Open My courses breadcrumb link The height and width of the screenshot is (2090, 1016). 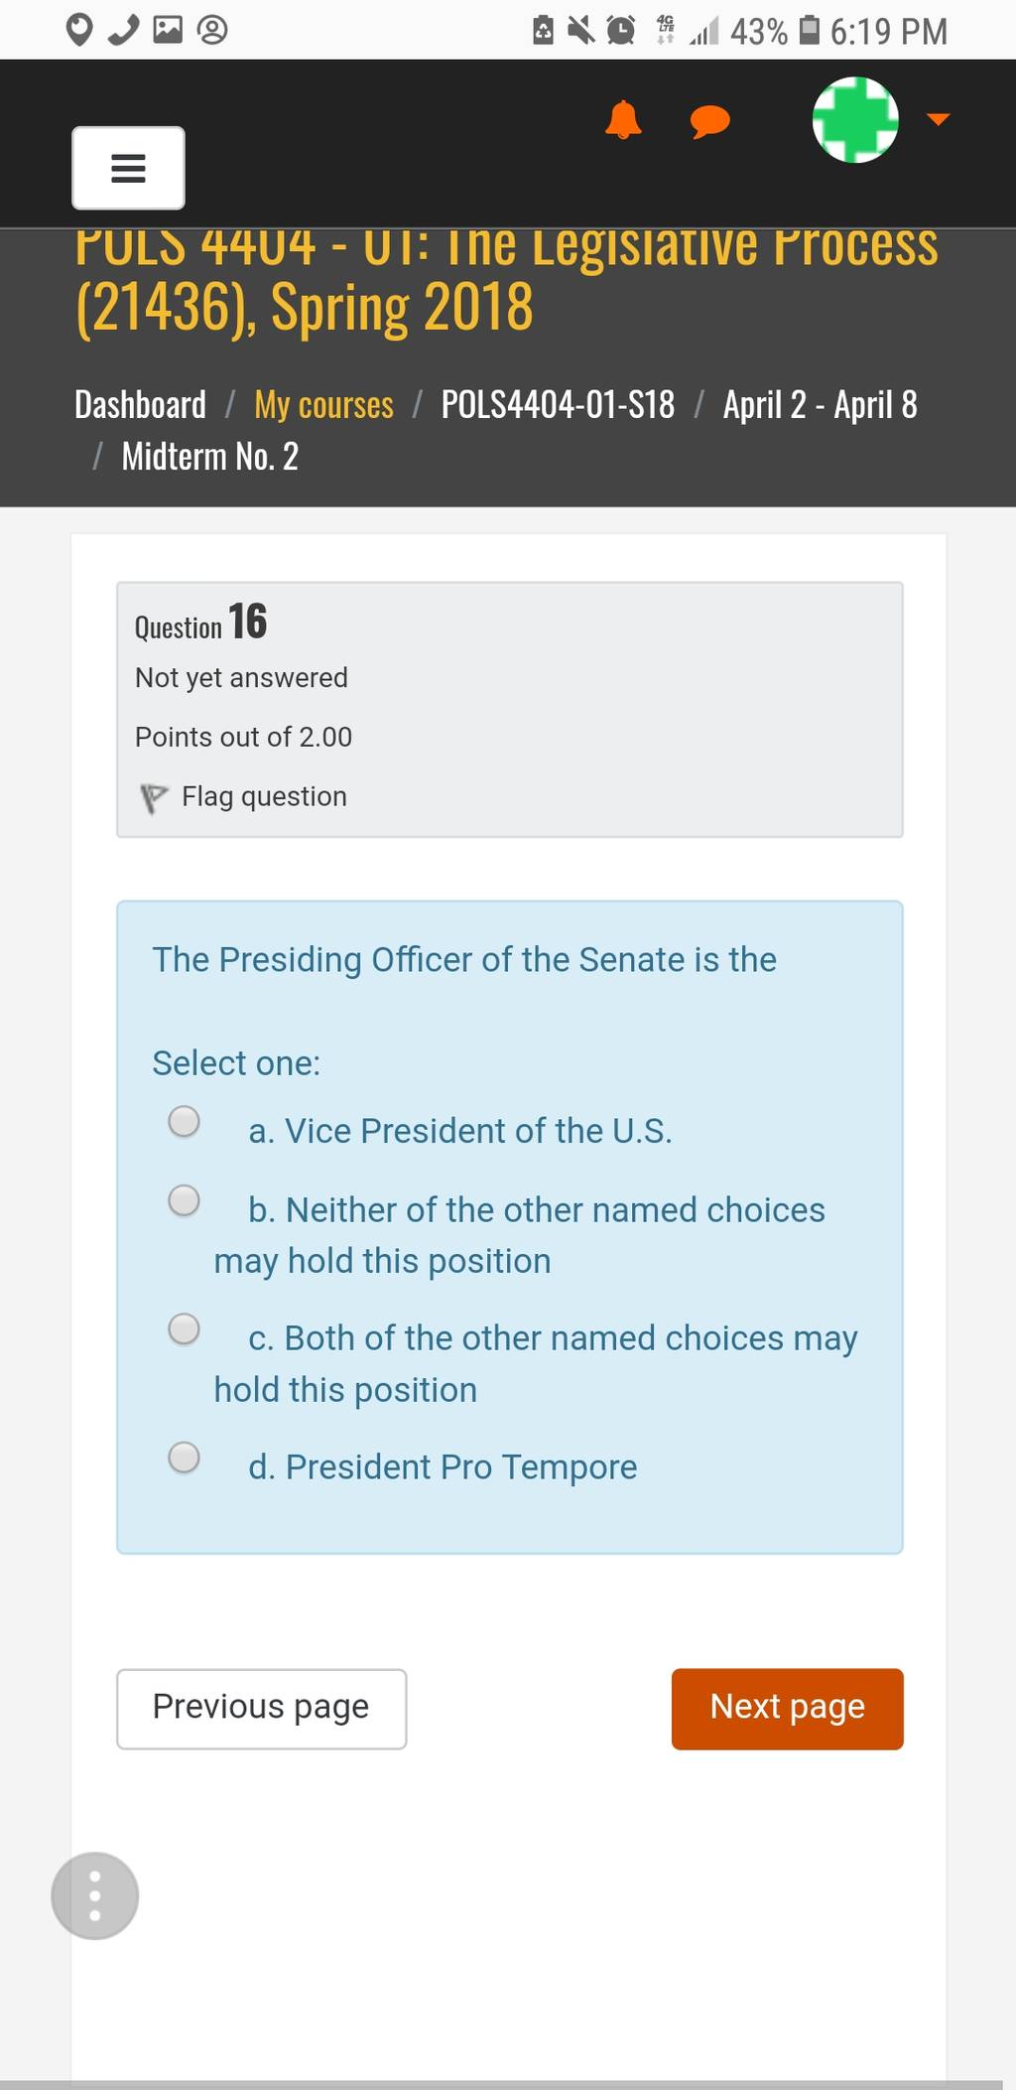323,405
